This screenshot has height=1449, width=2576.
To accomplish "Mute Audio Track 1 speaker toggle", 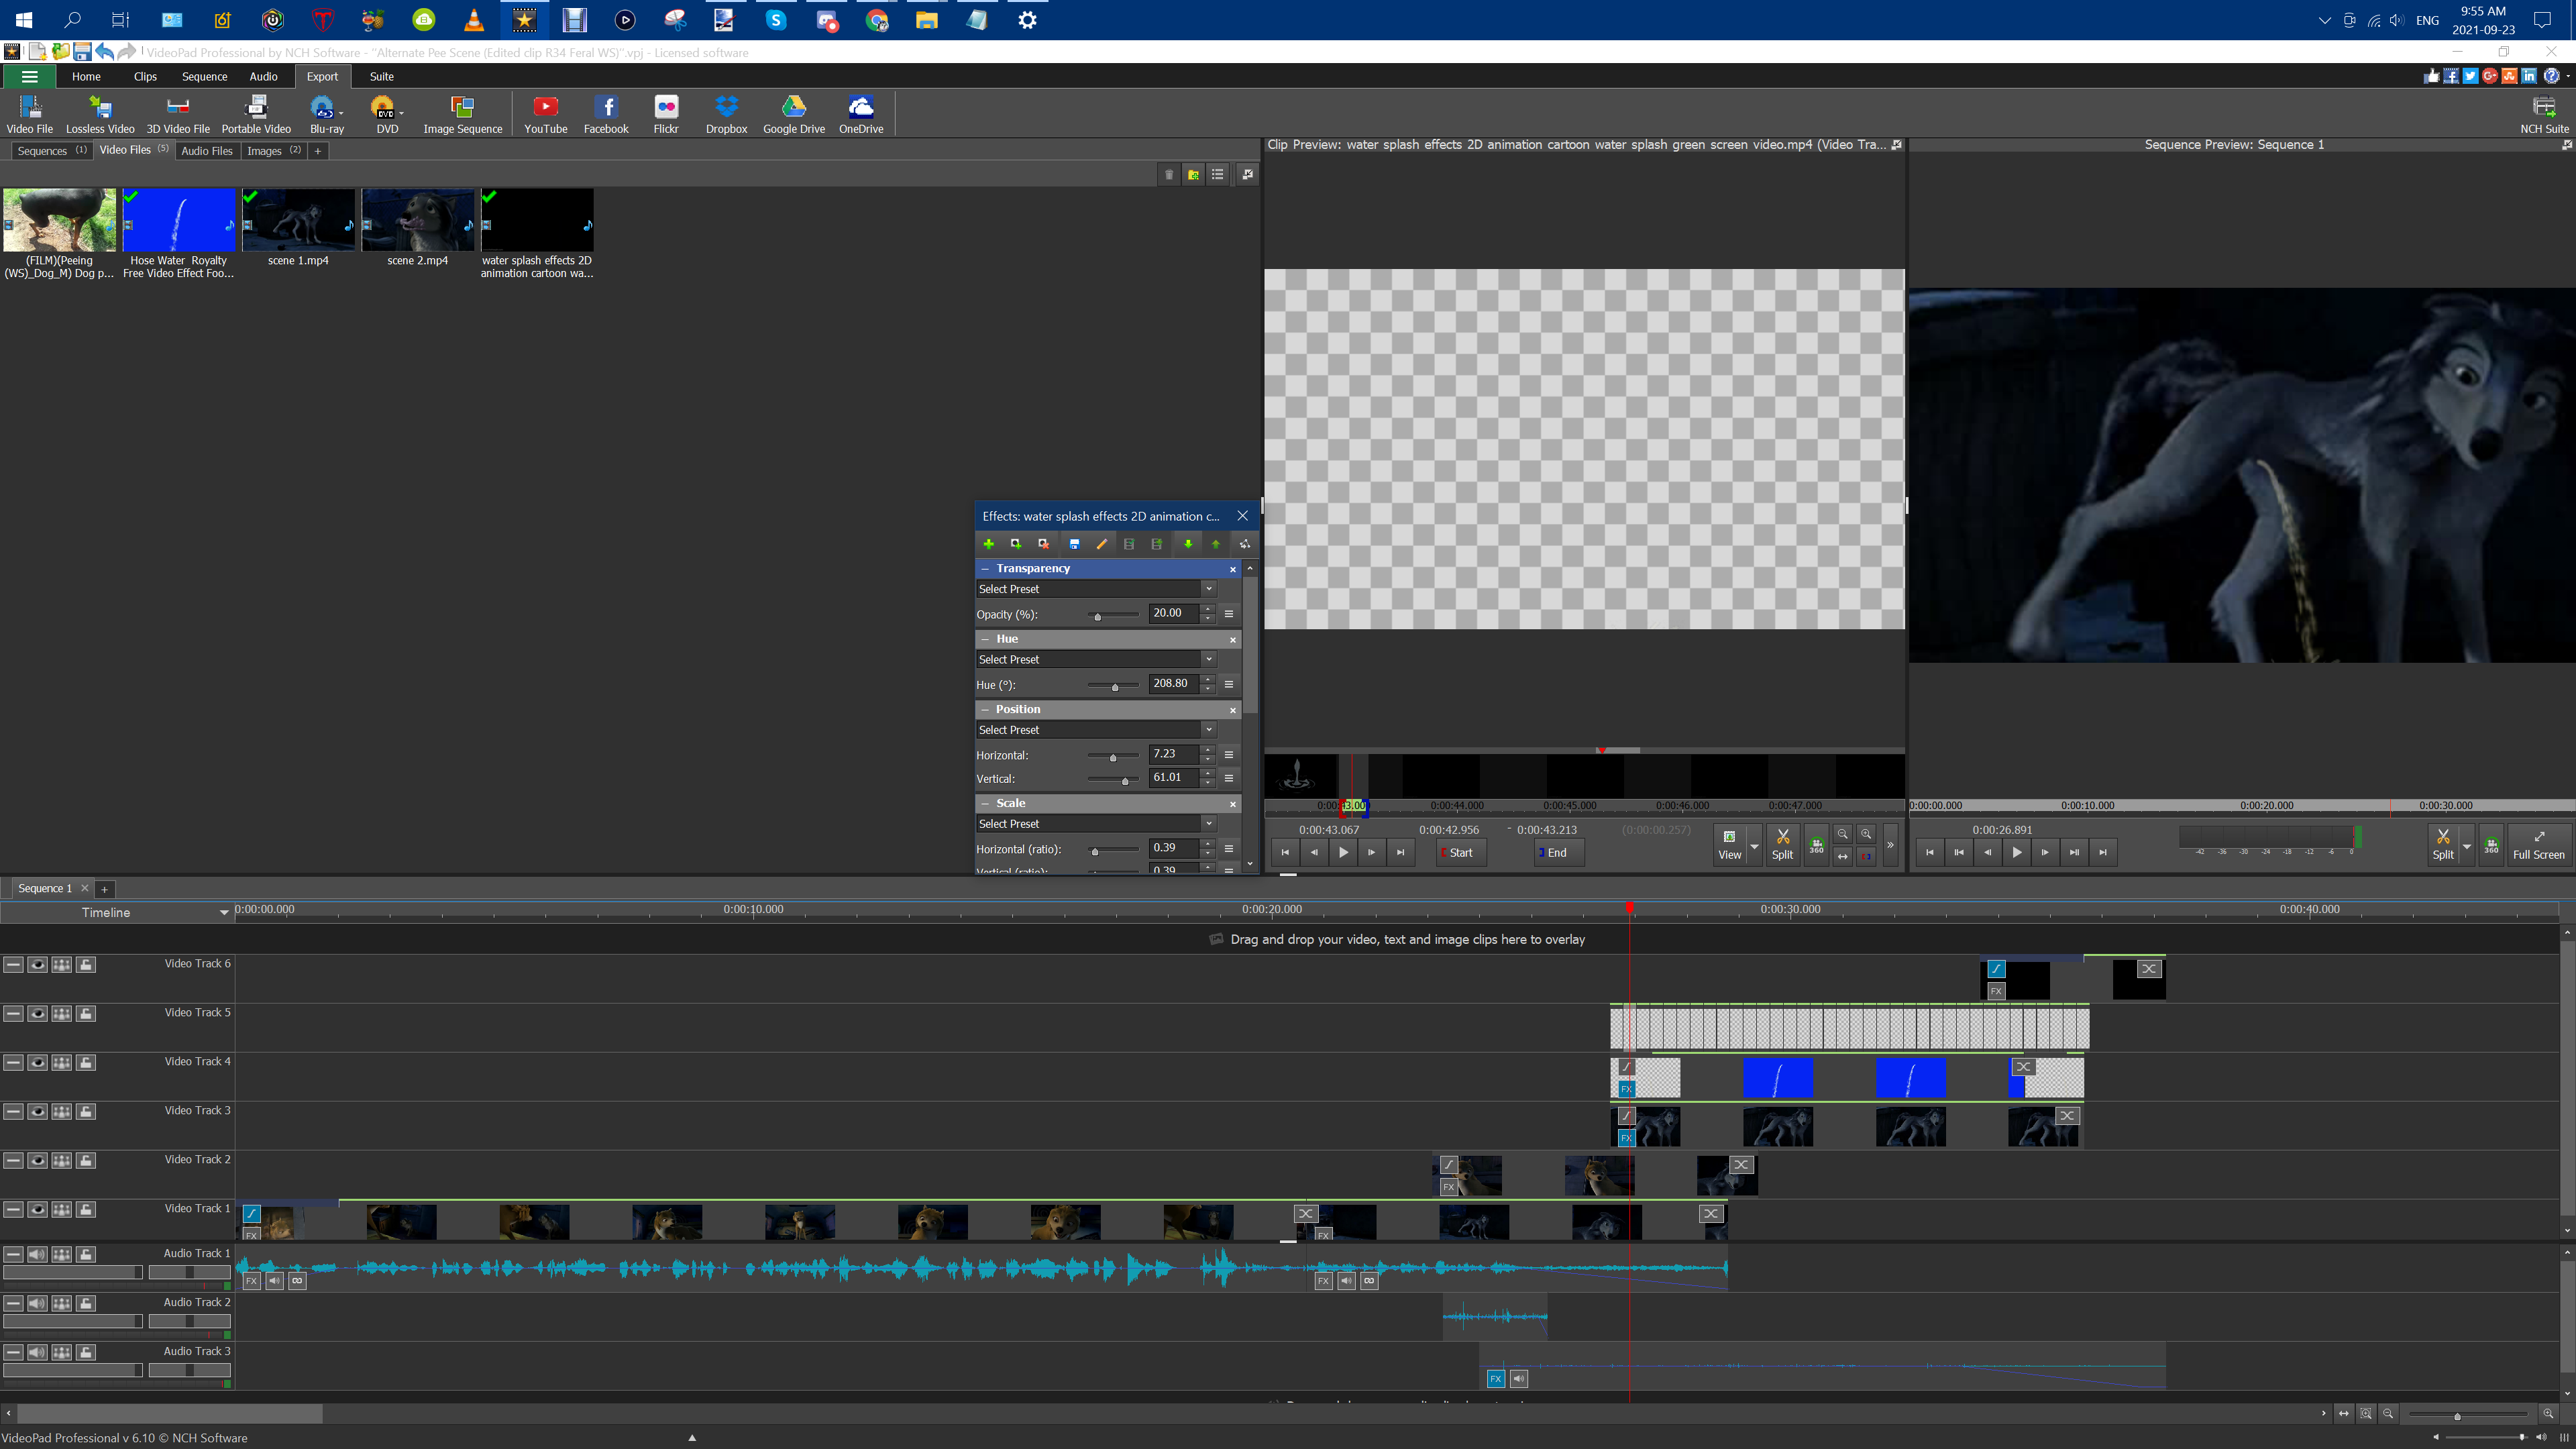I will point(37,1254).
